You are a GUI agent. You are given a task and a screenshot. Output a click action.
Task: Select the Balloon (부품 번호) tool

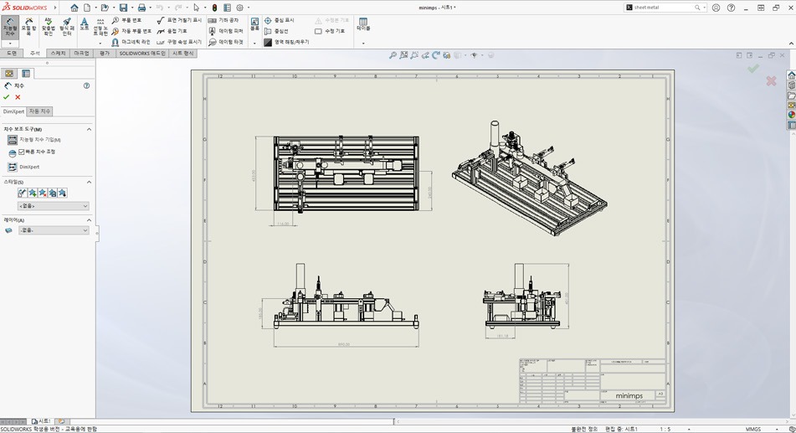coord(126,20)
